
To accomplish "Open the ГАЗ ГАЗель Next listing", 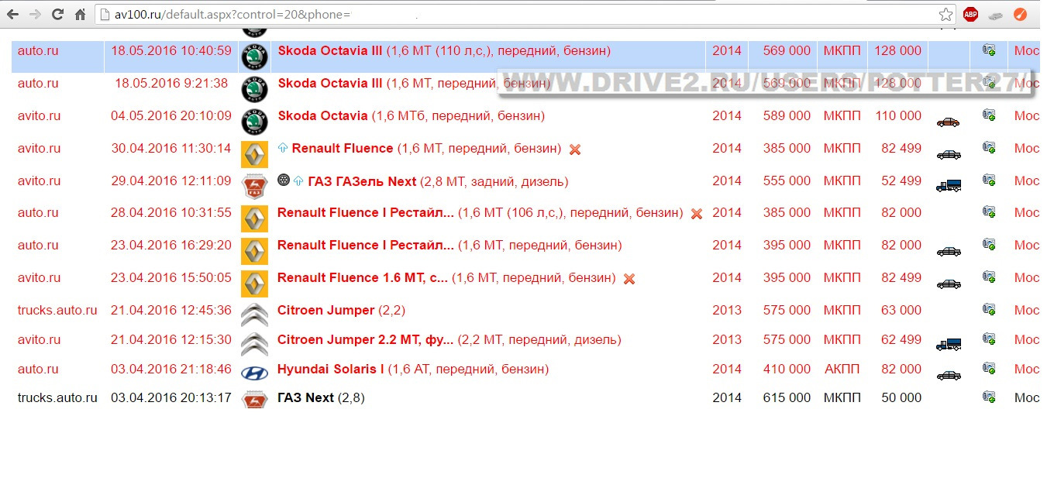I will (438, 181).
